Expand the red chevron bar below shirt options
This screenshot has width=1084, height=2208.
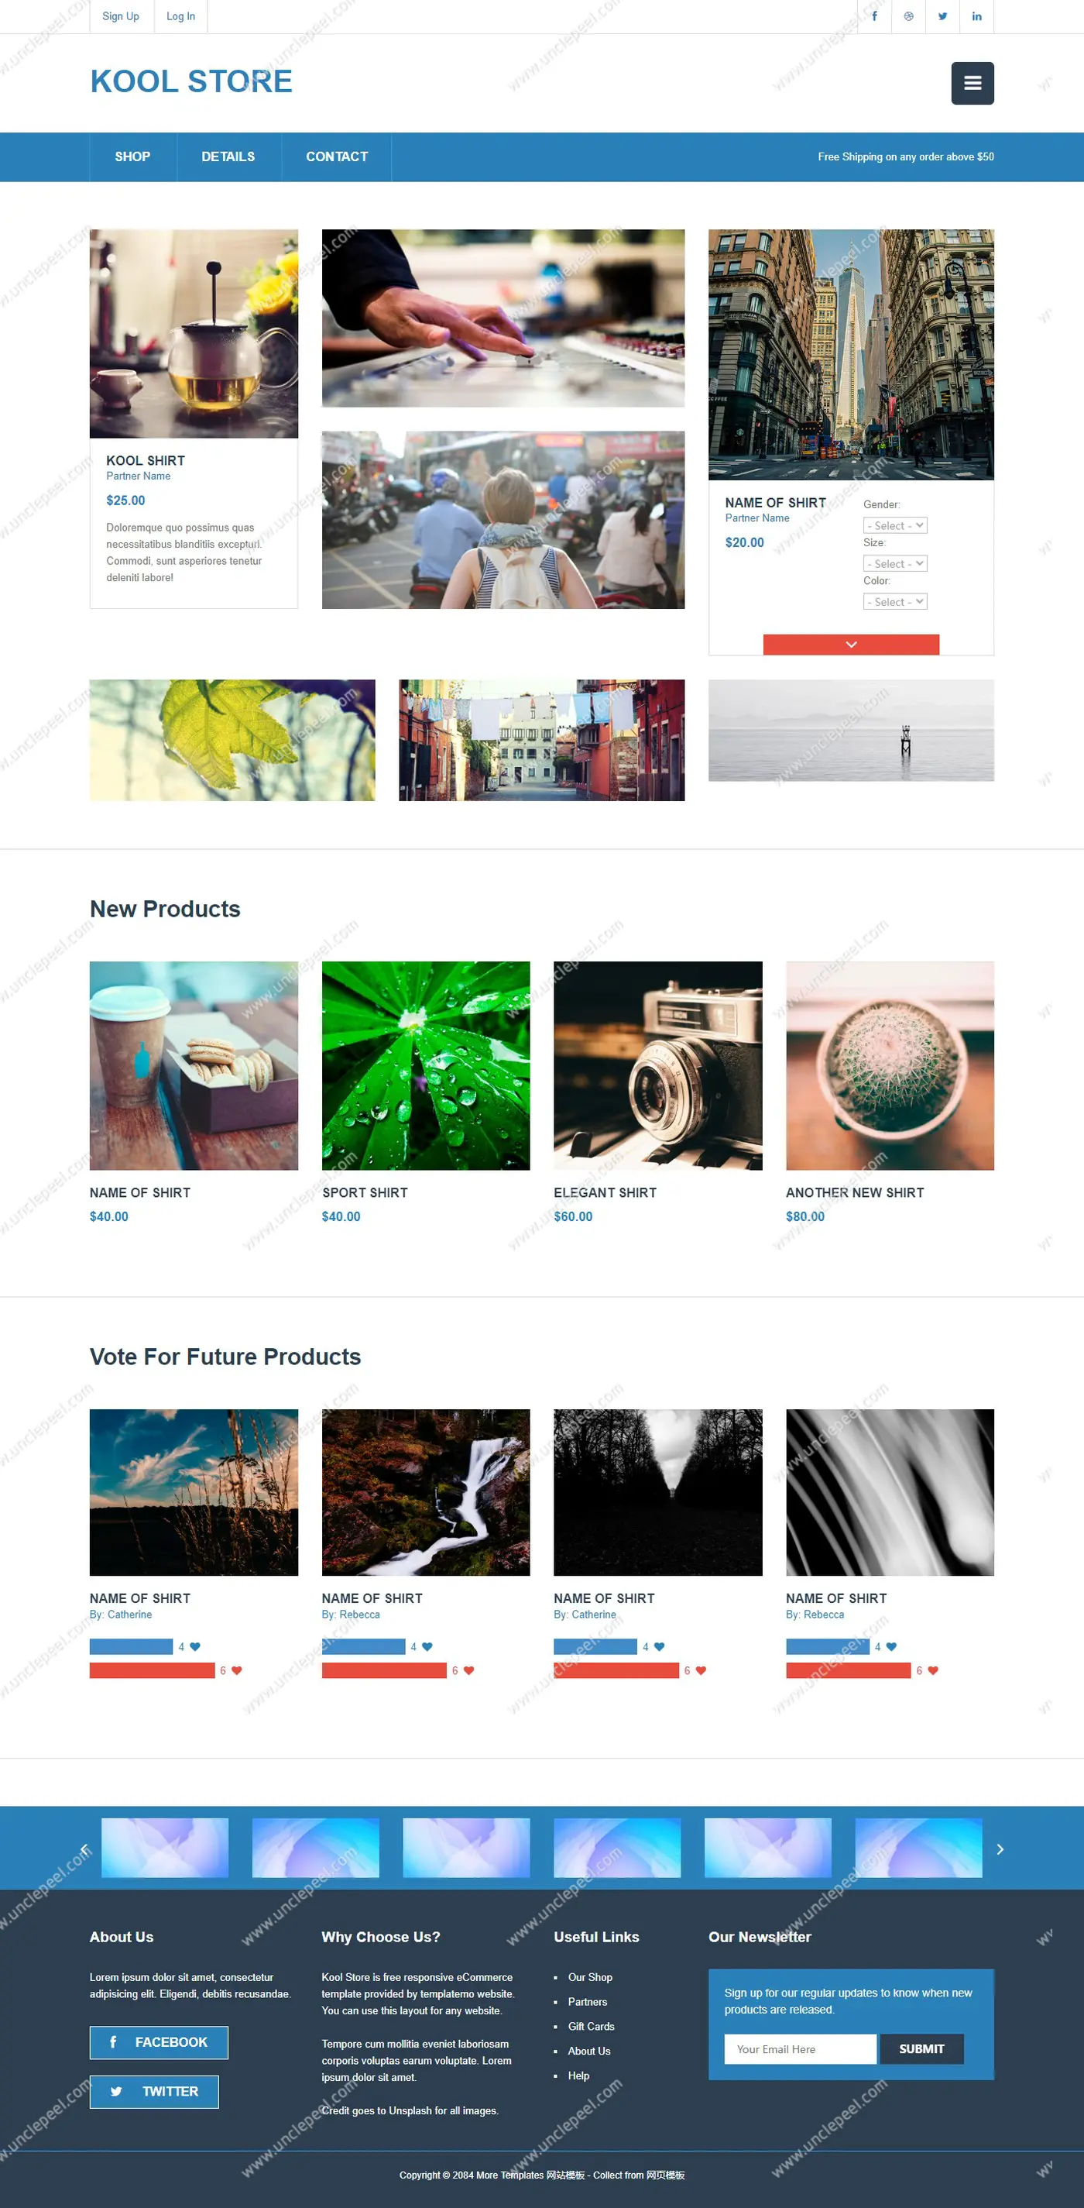[x=851, y=645]
